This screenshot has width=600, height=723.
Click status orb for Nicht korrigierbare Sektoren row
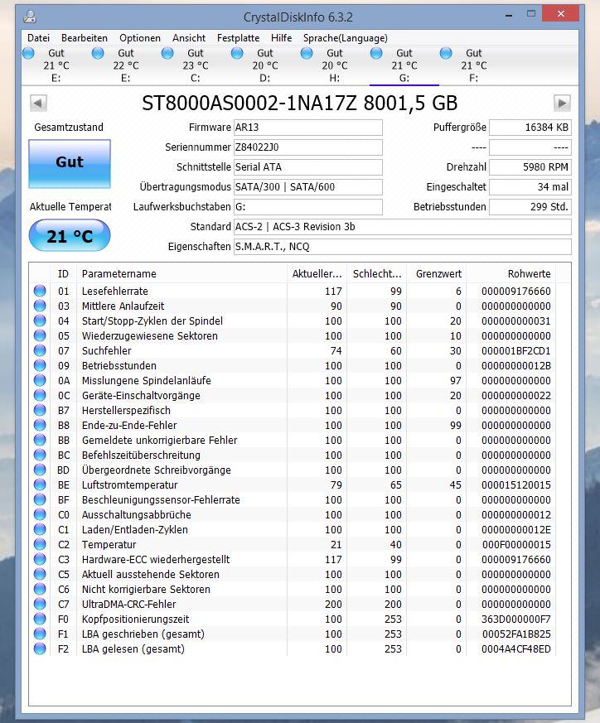[x=40, y=589]
